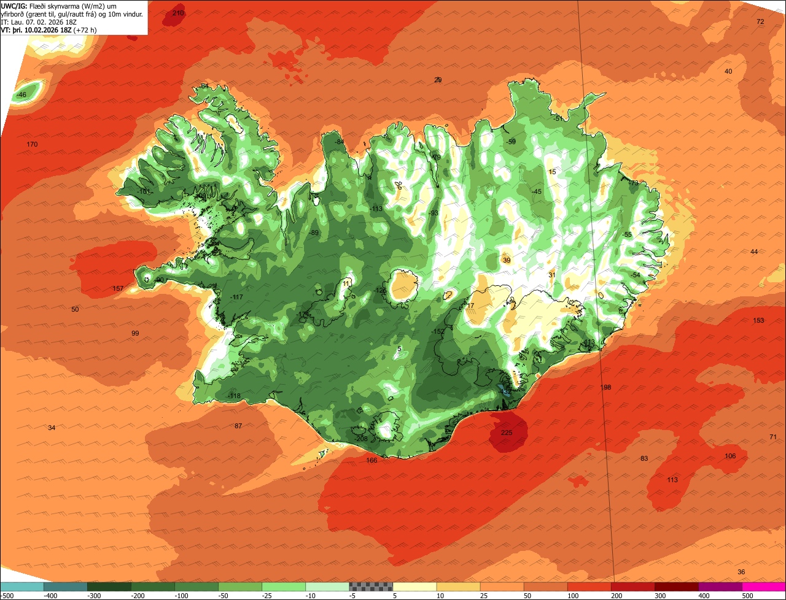Select the map value 15 in the northeast
The height and width of the screenshot is (600, 786).
point(552,172)
